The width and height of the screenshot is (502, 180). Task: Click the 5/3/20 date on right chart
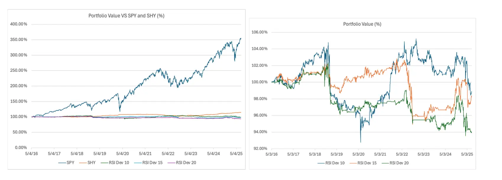(x=358, y=154)
